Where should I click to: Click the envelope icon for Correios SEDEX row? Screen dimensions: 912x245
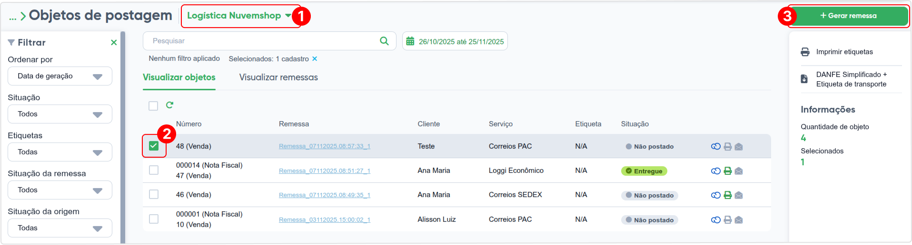pyautogui.click(x=739, y=195)
